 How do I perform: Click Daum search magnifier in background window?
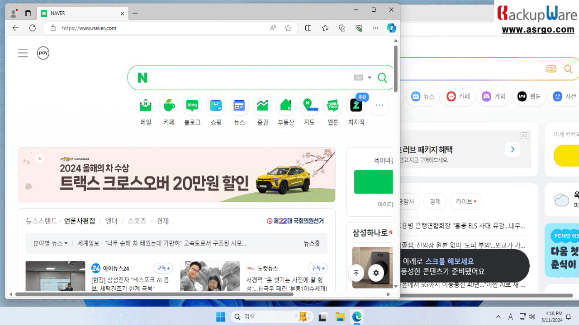(x=568, y=69)
